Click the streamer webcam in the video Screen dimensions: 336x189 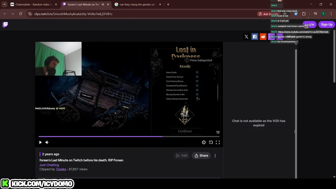pos(58,59)
